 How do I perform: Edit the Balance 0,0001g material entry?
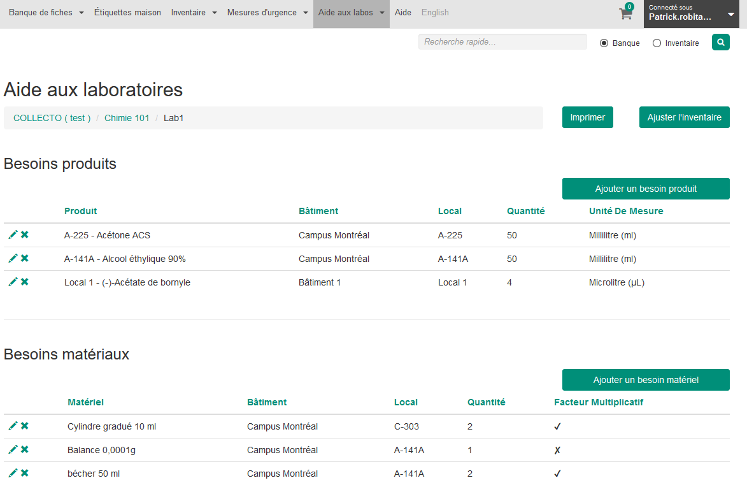click(x=13, y=450)
